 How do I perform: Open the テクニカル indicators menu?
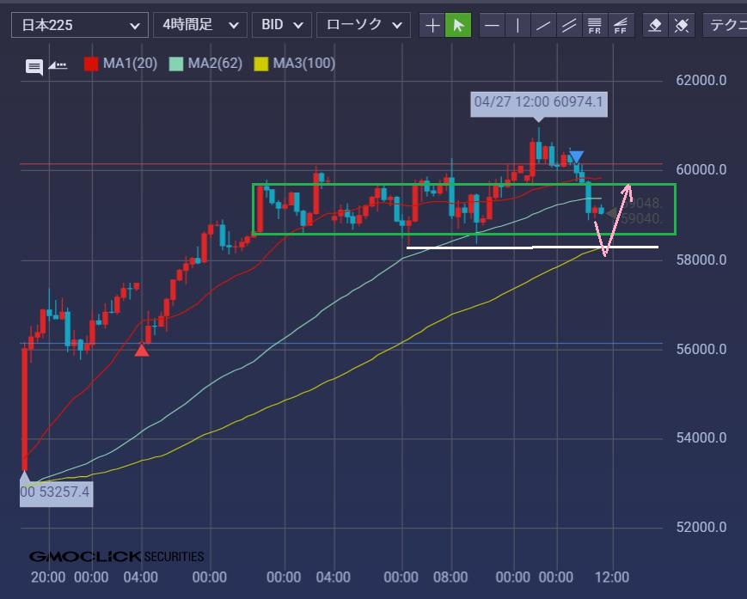(x=725, y=25)
